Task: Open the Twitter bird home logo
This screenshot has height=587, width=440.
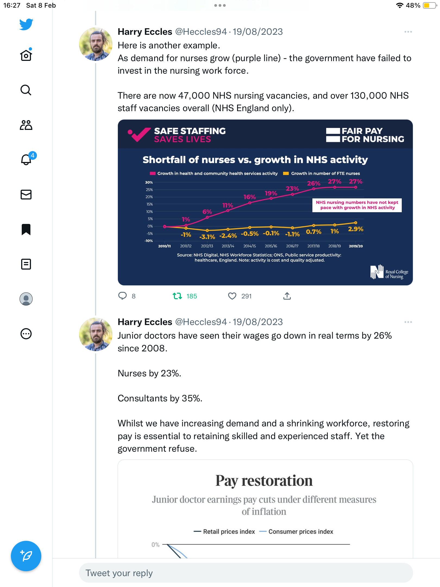Action: point(26,24)
